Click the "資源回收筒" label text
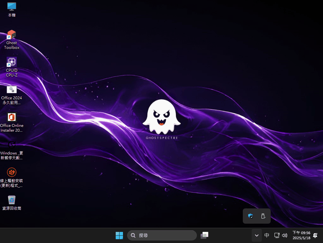 [x=12, y=208]
